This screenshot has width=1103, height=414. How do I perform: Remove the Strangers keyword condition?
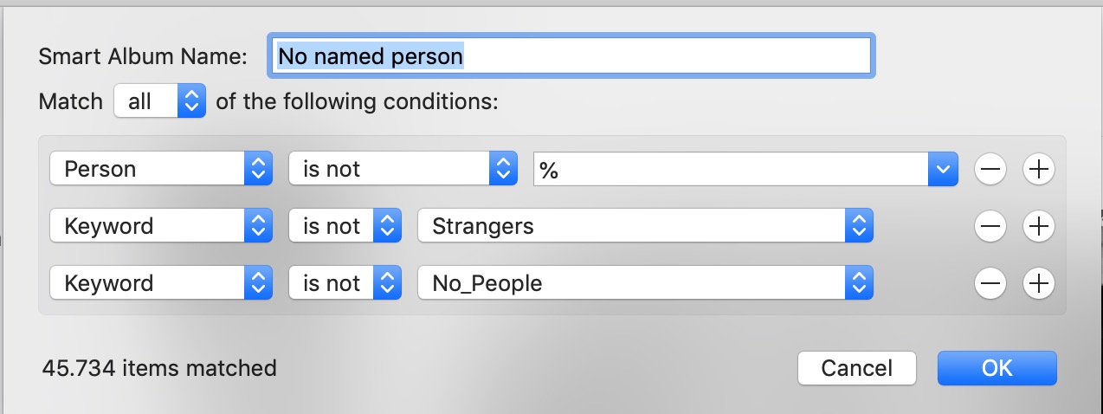[x=990, y=227]
